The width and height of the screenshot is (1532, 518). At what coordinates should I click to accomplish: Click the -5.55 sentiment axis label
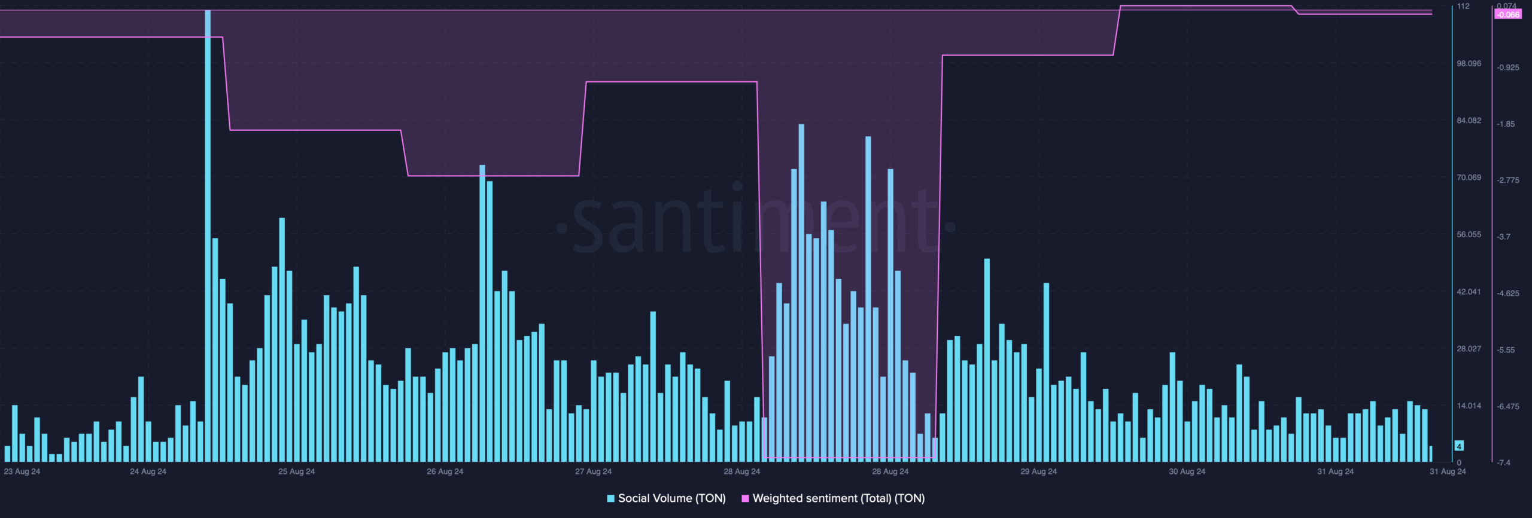point(1506,350)
